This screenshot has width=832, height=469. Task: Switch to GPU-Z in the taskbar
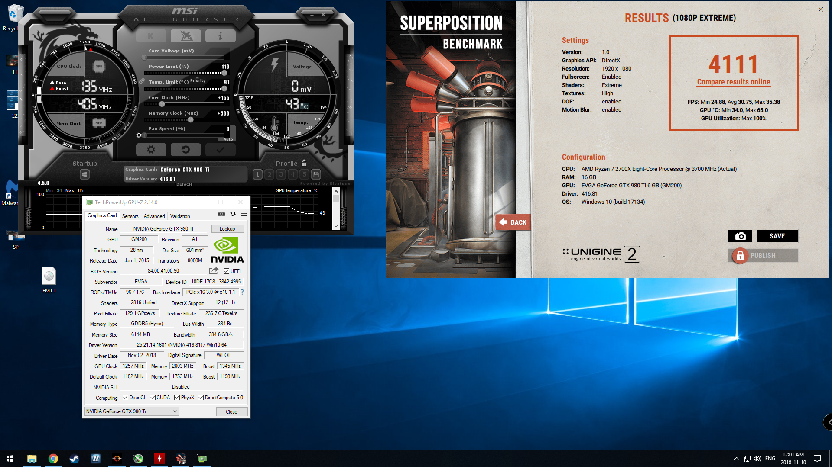(x=202, y=459)
